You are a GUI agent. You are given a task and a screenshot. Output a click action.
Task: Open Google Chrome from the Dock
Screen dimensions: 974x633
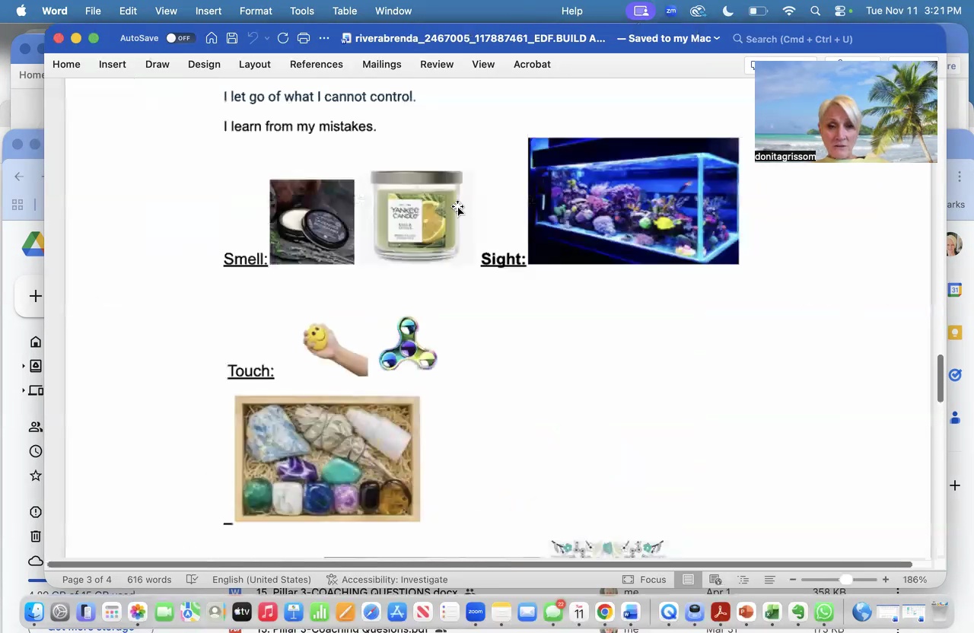click(604, 612)
